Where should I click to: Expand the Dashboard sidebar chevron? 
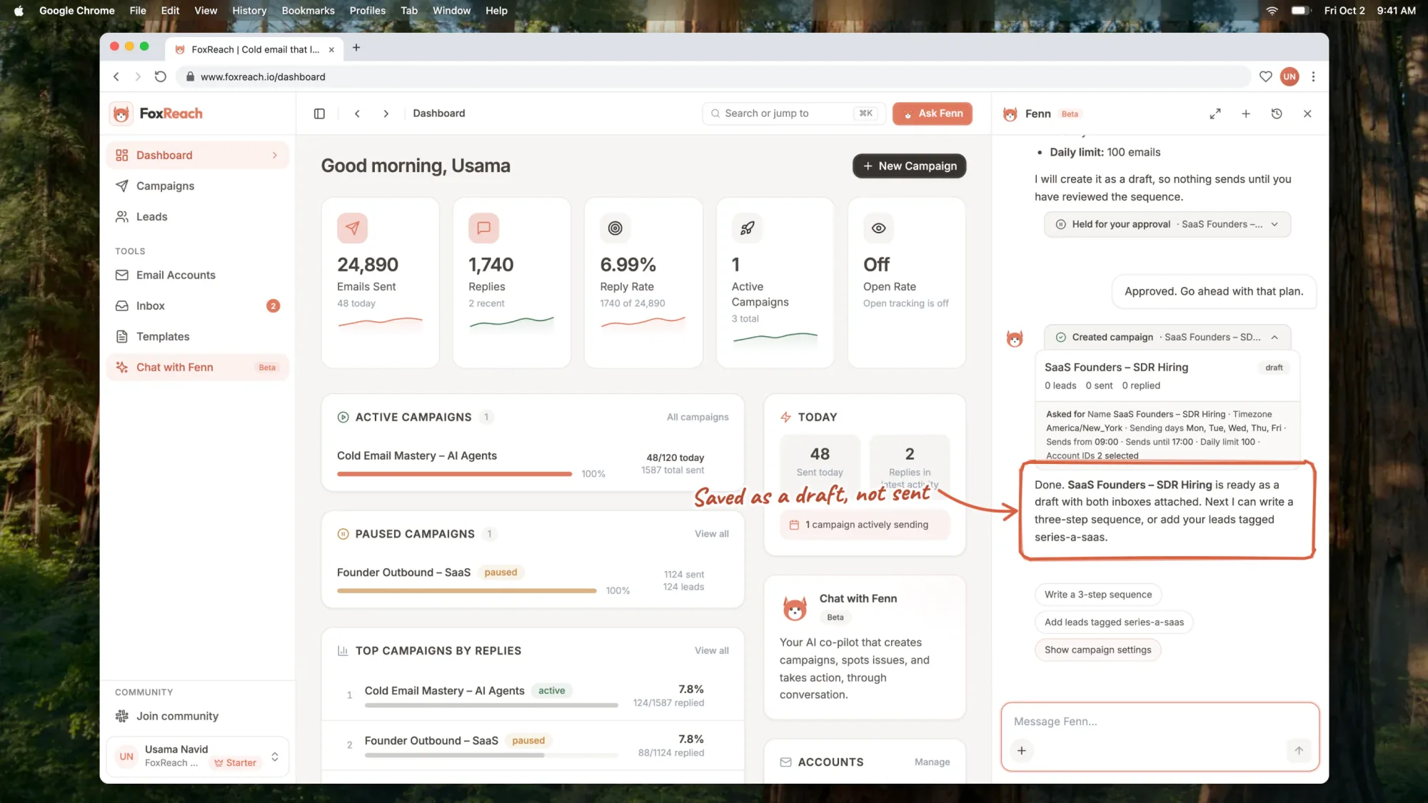275,155
